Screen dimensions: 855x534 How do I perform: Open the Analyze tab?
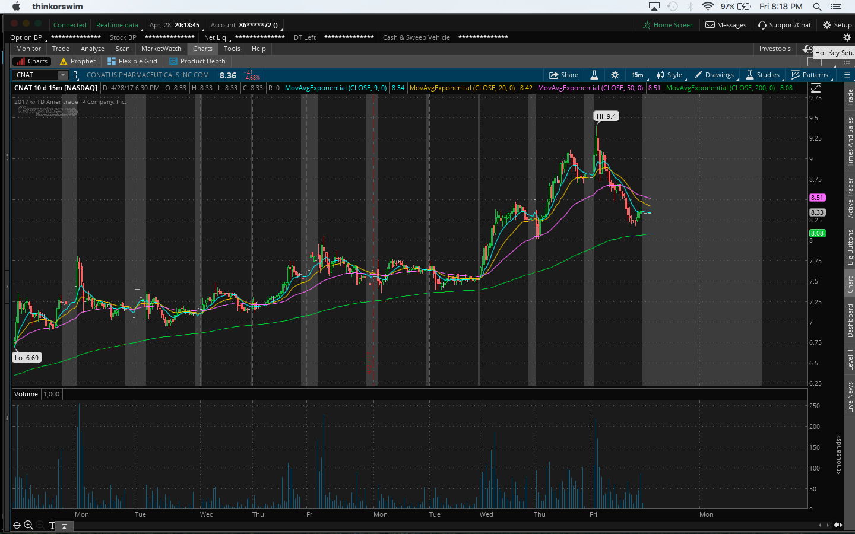pos(92,49)
